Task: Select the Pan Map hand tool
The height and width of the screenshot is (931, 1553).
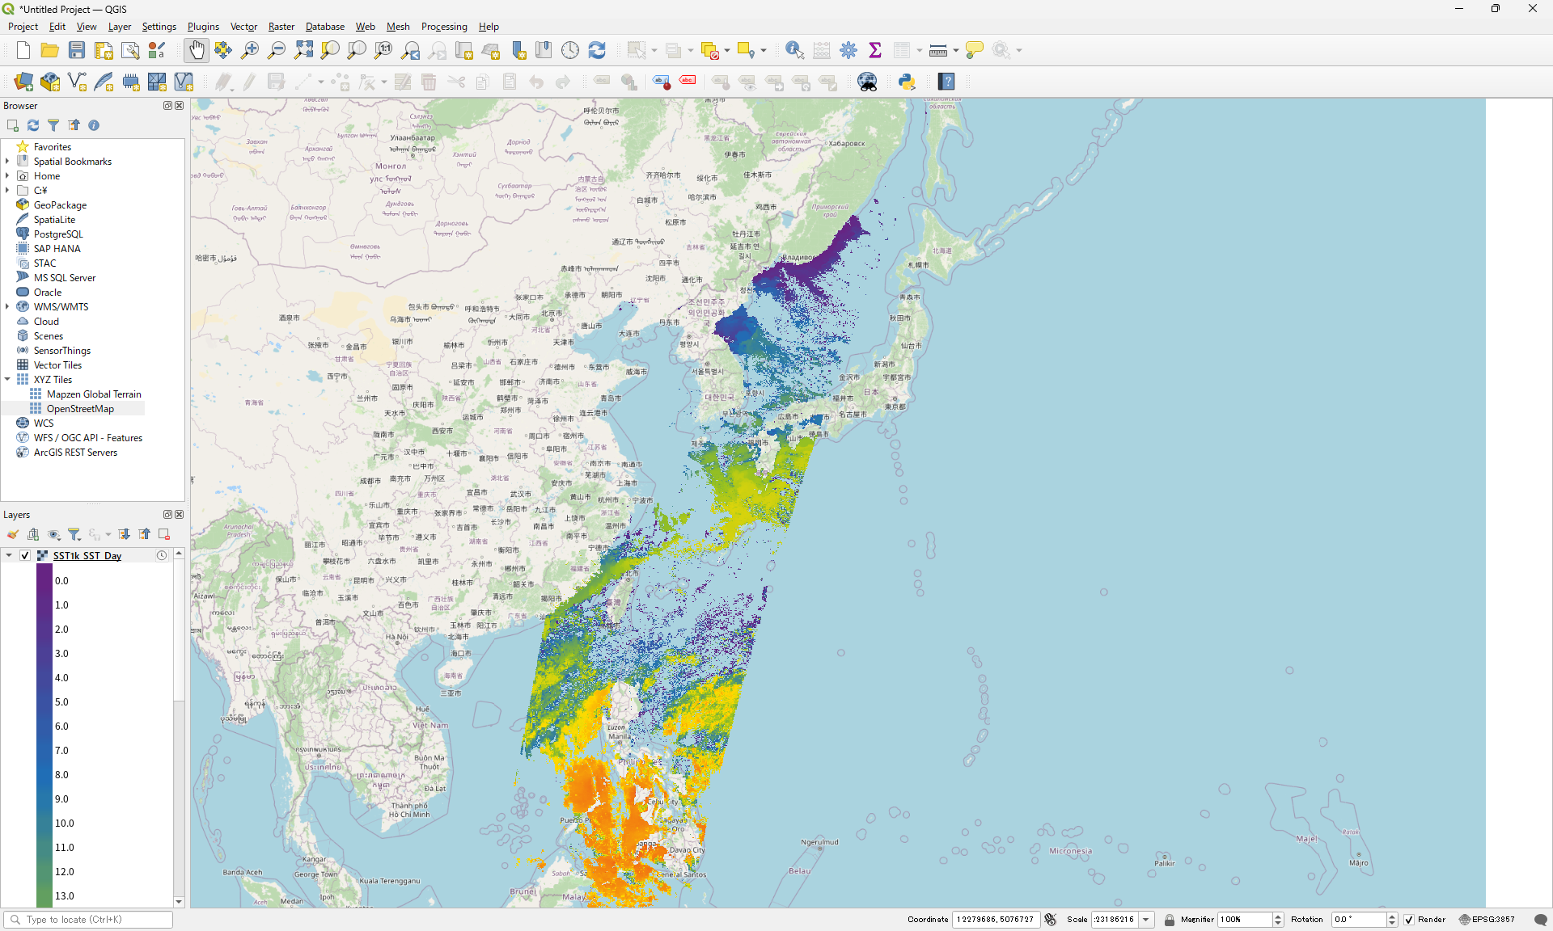Action: click(196, 50)
